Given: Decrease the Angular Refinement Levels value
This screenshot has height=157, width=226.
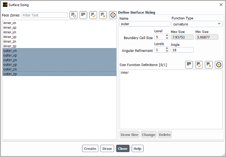Looking at the screenshot, I should [167, 51].
